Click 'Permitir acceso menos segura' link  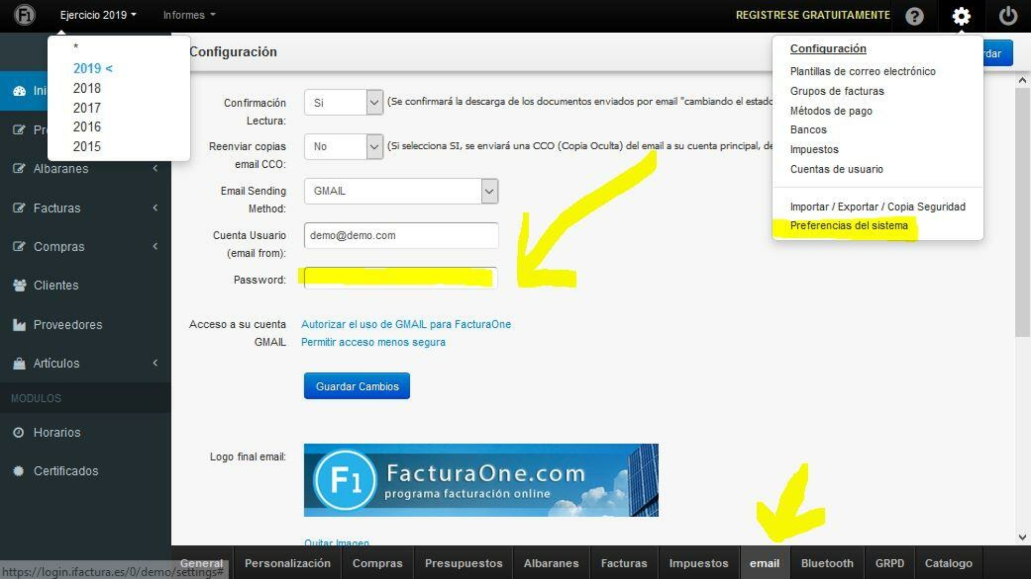(x=373, y=341)
